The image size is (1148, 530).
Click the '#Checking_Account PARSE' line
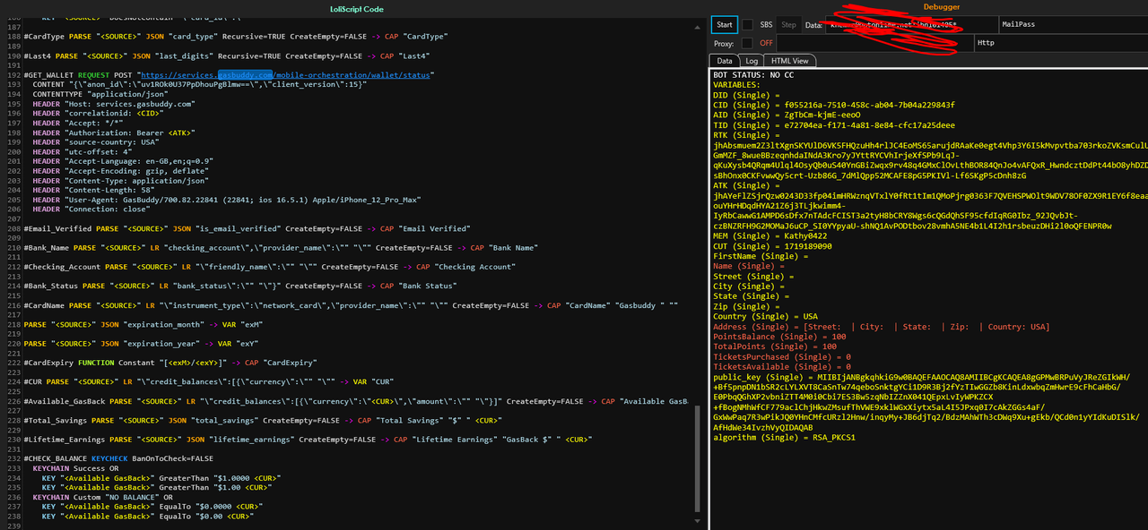click(x=270, y=267)
